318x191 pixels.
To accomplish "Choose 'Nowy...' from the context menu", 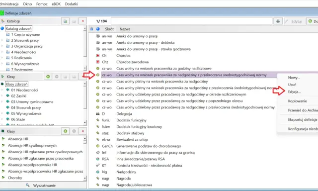I will (294, 78).
